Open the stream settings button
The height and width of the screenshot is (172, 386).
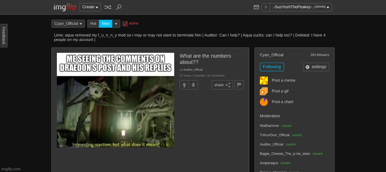tap(316, 67)
